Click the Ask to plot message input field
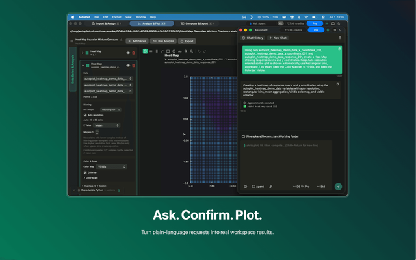This screenshot has width=416, height=260. click(x=287, y=161)
